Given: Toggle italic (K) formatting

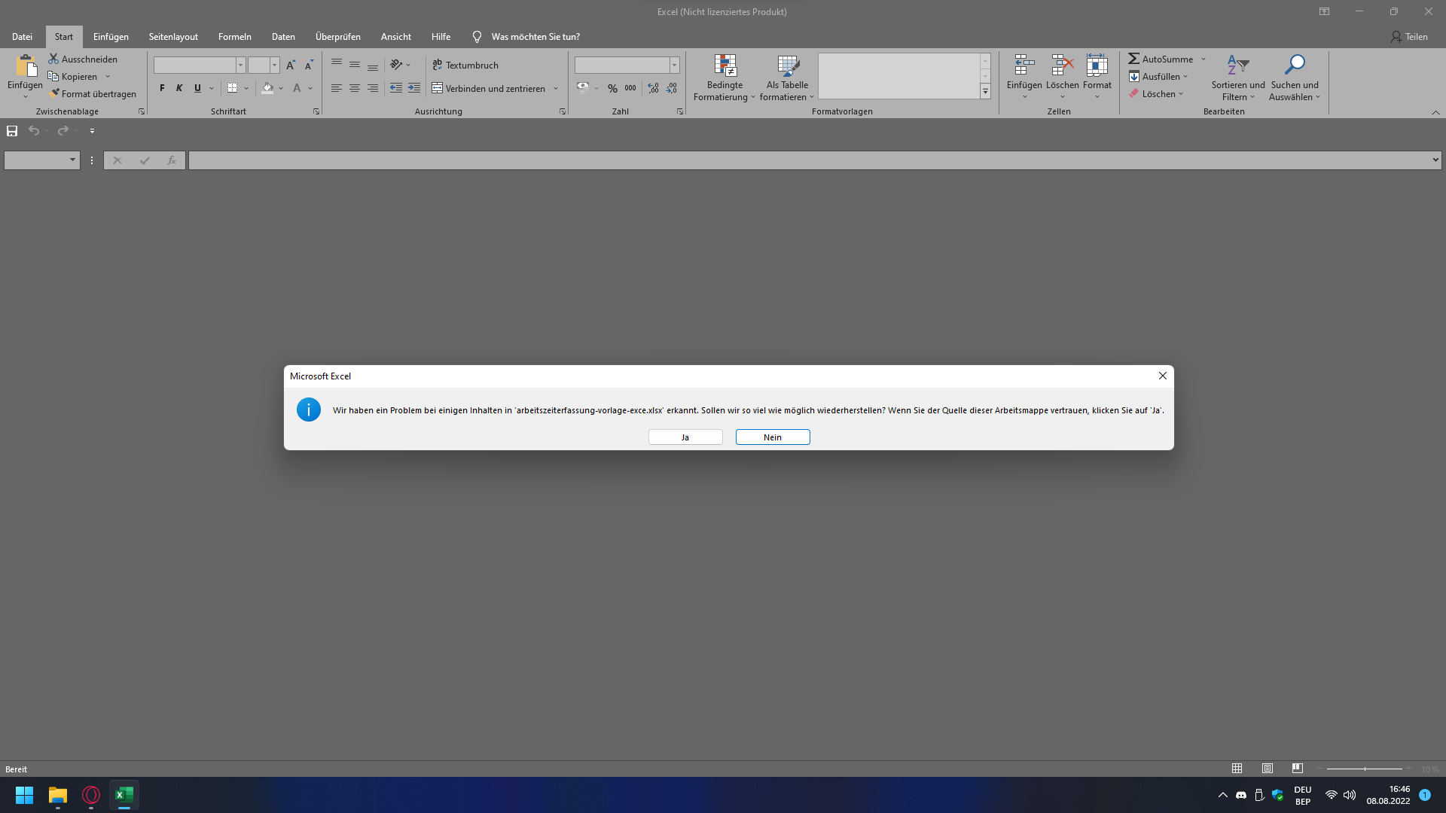Looking at the screenshot, I should click(x=179, y=88).
